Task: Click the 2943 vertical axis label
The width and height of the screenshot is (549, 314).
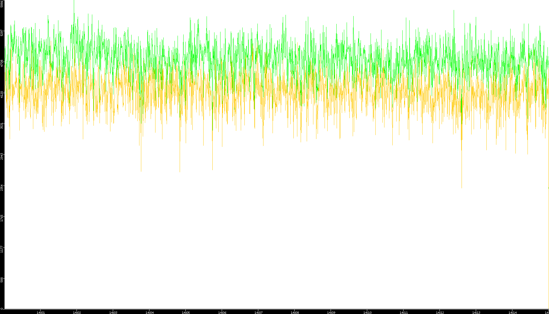Action: (x=2, y=157)
